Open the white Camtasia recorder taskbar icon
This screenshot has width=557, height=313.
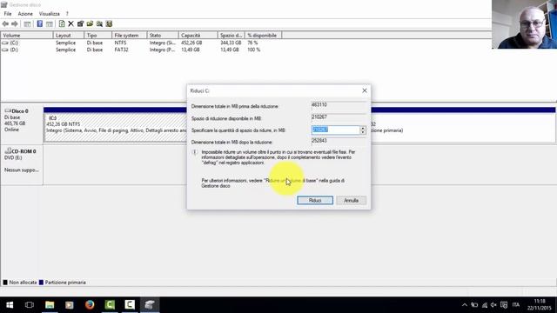[x=130, y=305]
